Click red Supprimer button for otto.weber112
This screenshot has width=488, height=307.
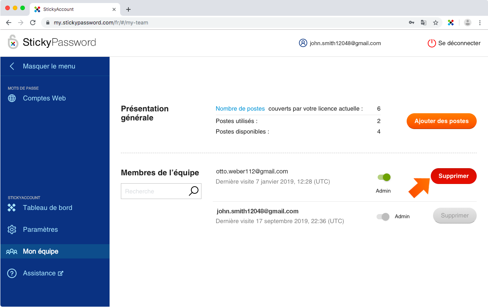tap(453, 176)
